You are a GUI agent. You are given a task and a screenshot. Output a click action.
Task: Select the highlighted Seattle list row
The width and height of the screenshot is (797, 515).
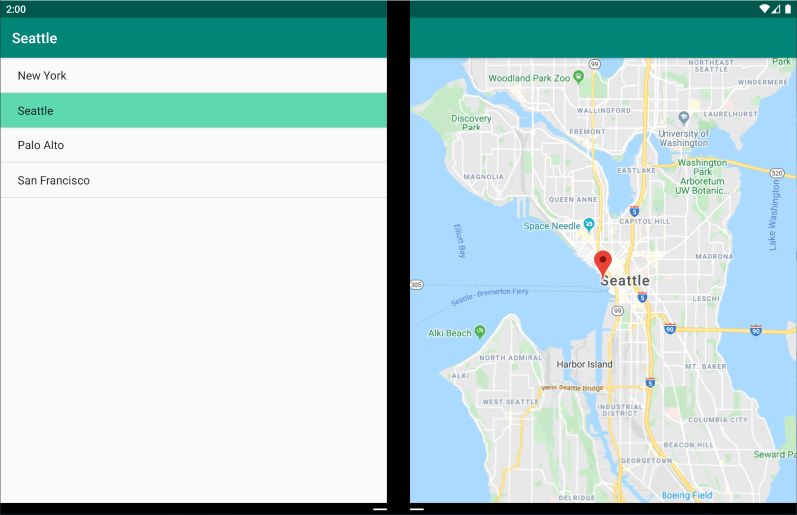coord(193,111)
